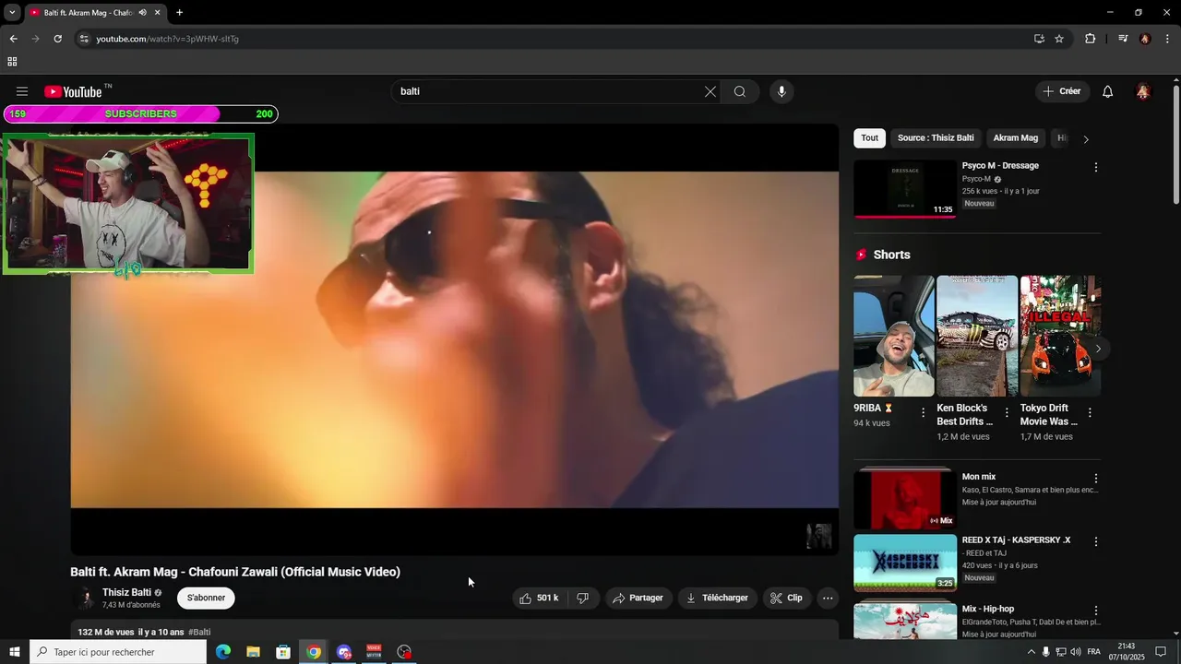Click the page vertical scrollbar thumb

pos(1176,143)
